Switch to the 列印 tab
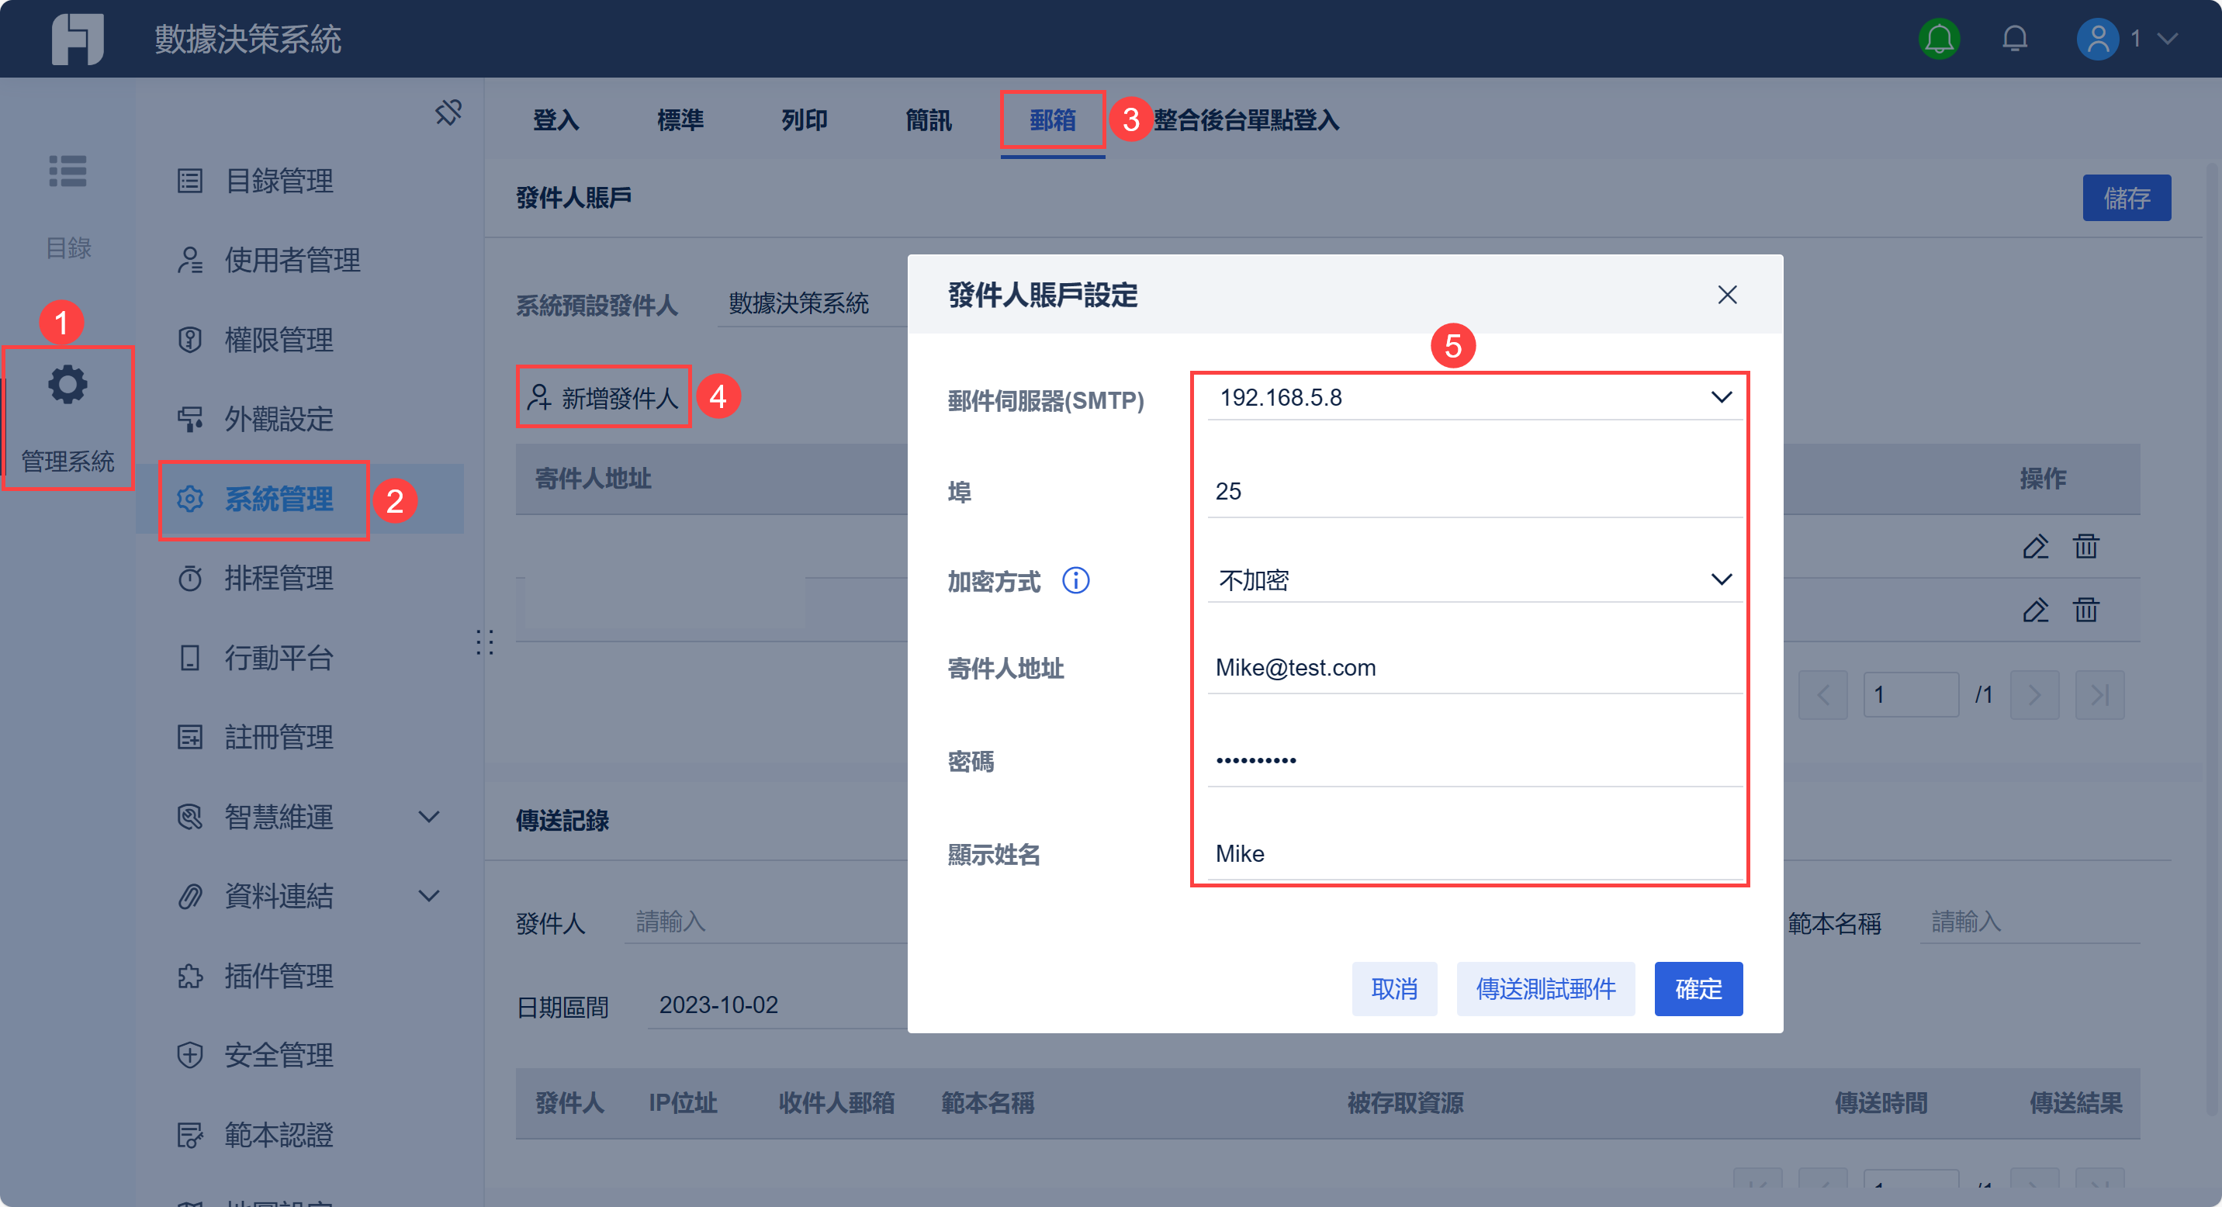 point(803,119)
